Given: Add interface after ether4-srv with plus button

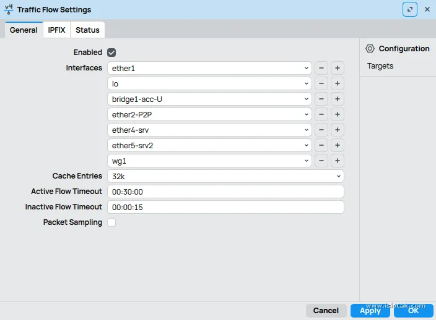Looking at the screenshot, I should tap(338, 130).
